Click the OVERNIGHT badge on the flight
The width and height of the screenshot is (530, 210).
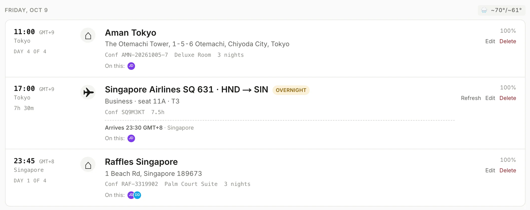pyautogui.click(x=291, y=90)
